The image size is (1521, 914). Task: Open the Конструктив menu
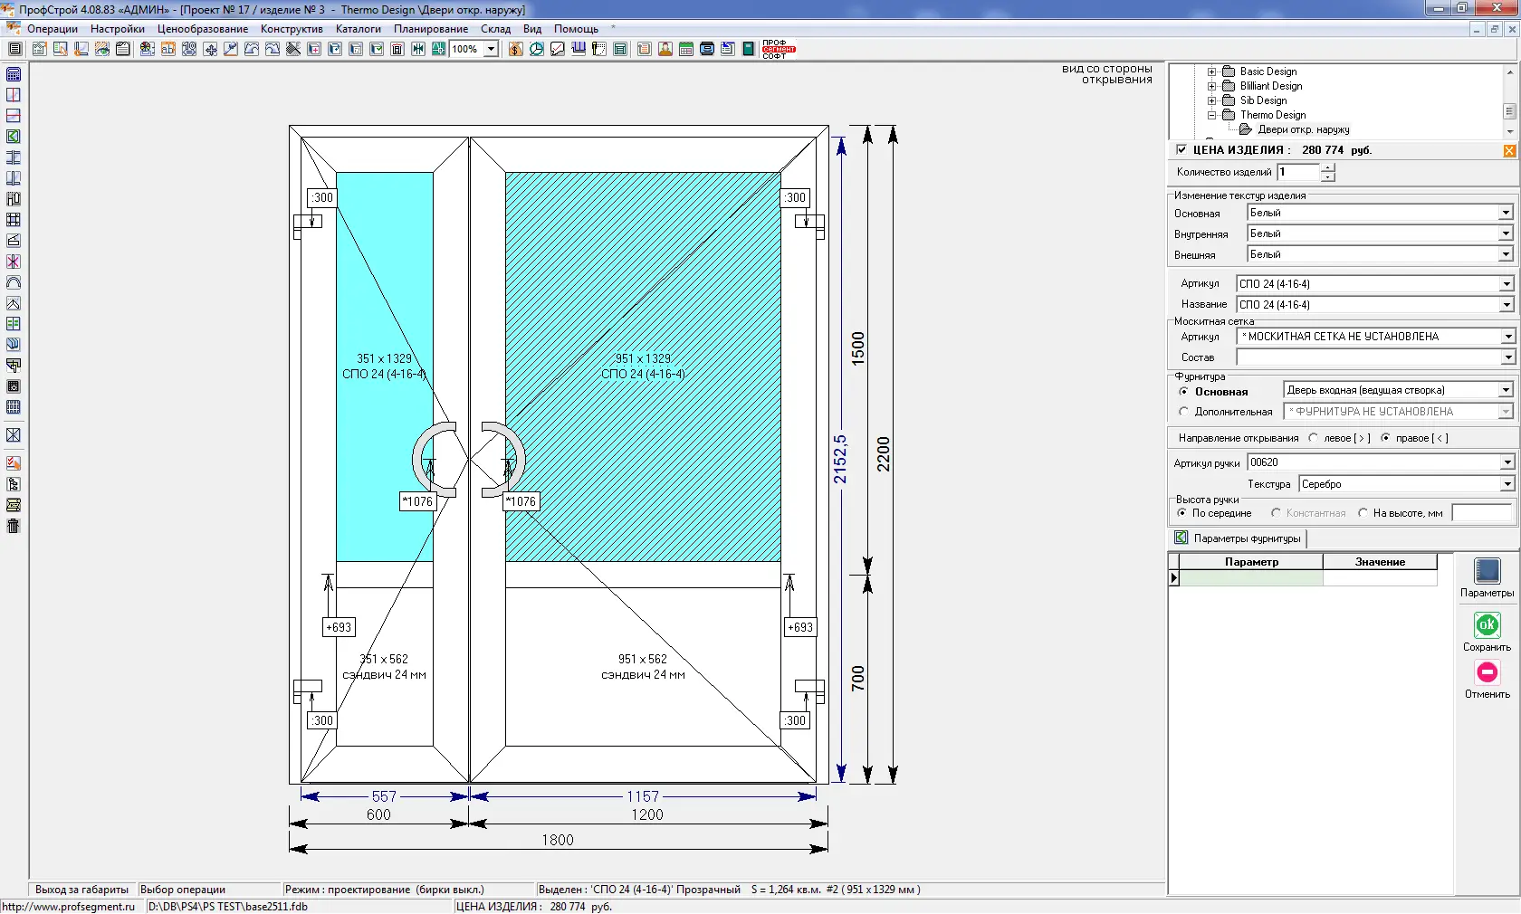[292, 29]
